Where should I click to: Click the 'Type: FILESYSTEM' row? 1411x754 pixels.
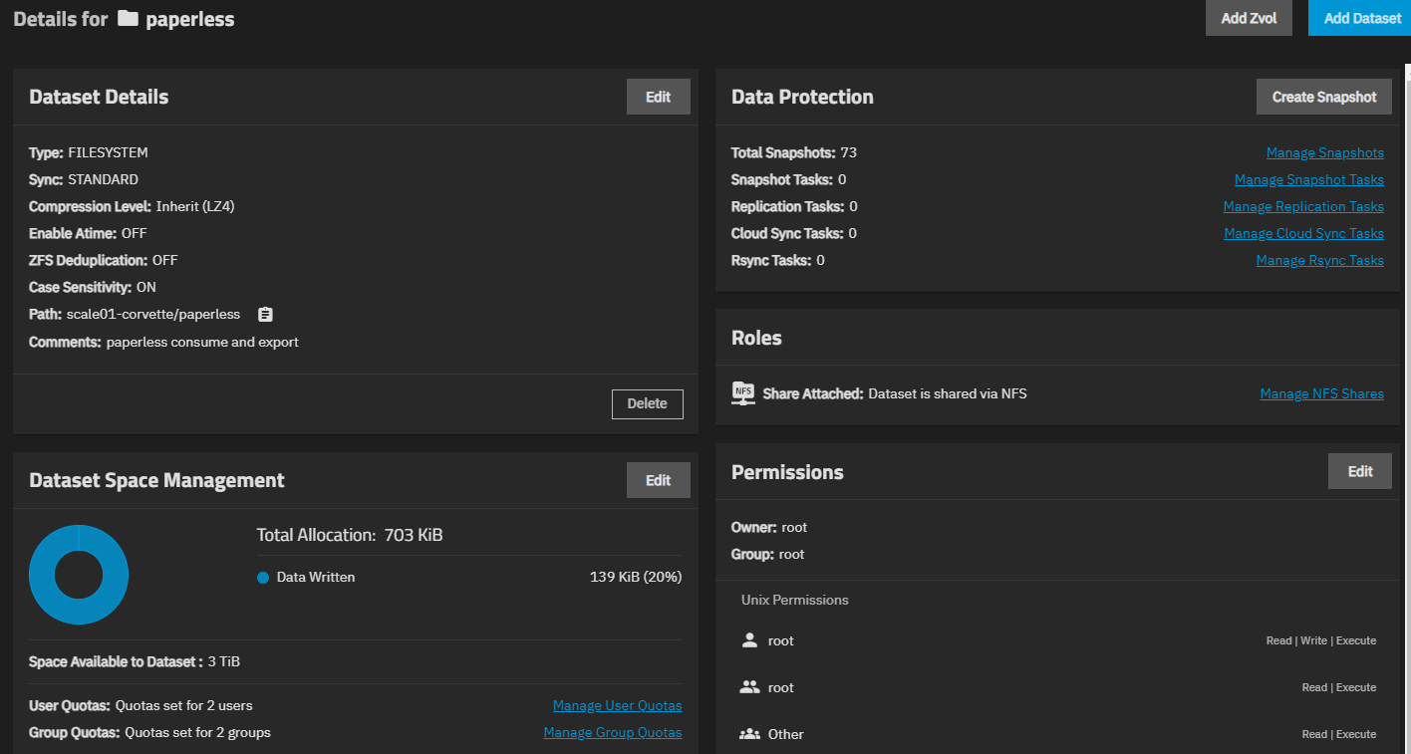coord(89,152)
